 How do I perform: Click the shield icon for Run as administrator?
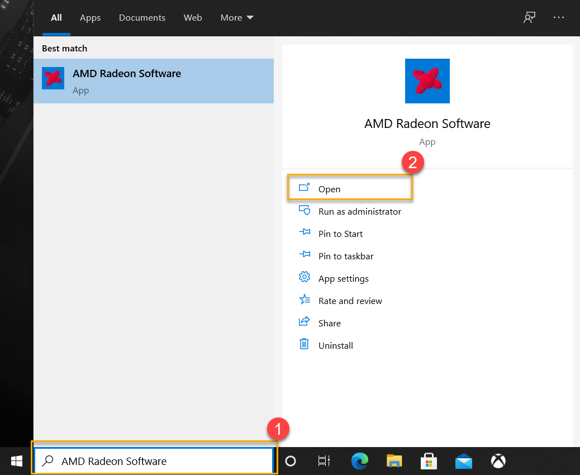305,210
